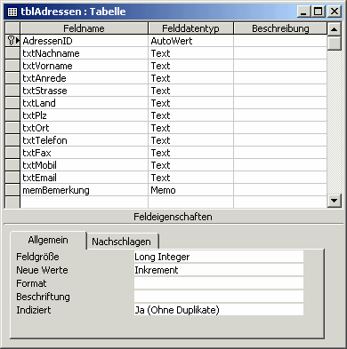
Task: Click the Feldname column header
Action: click(84, 28)
